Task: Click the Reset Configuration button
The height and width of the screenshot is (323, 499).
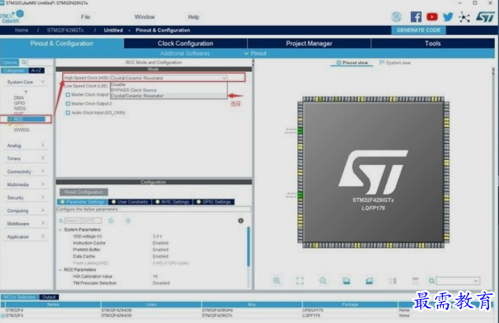Action: [x=84, y=192]
